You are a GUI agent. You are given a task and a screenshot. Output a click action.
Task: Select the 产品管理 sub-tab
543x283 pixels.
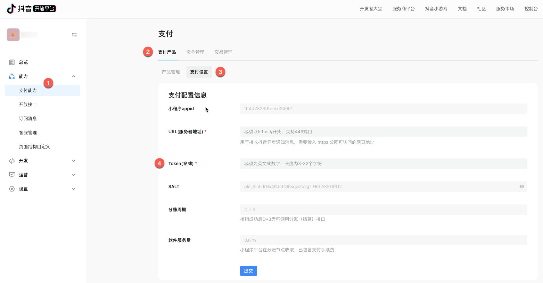(x=171, y=72)
